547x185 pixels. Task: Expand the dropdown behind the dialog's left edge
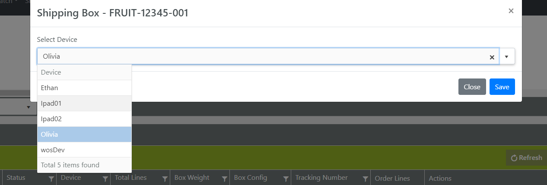point(29,107)
